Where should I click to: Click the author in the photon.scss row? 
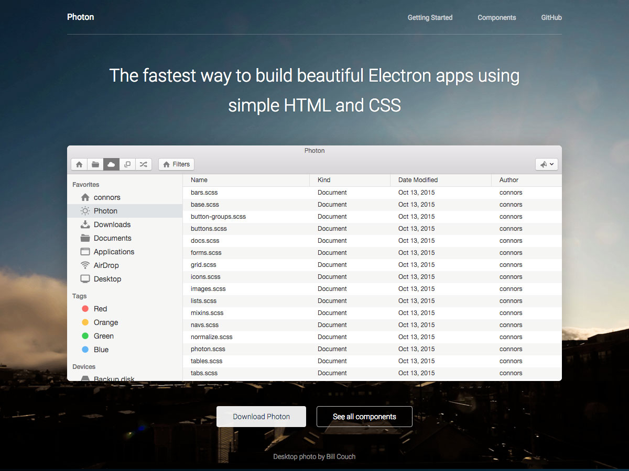(511, 349)
